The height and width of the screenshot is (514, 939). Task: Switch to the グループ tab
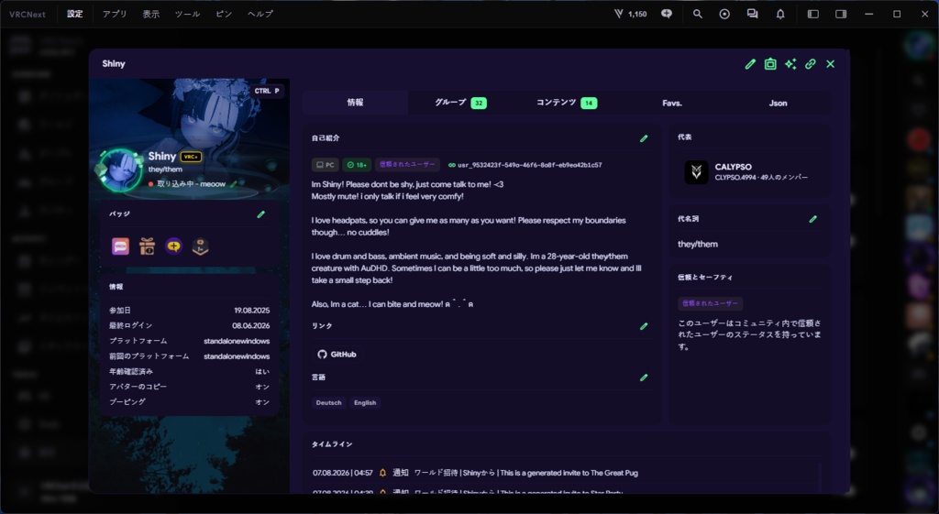(x=460, y=103)
